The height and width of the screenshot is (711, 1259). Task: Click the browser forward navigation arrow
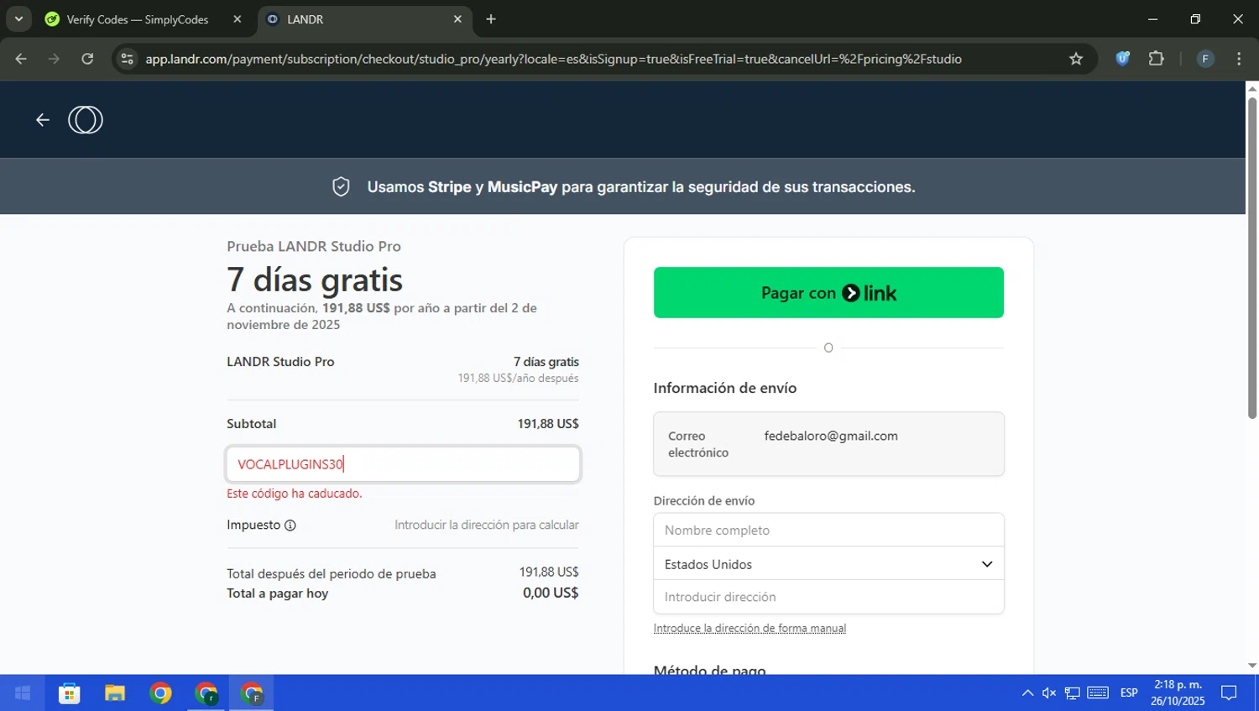tap(54, 59)
